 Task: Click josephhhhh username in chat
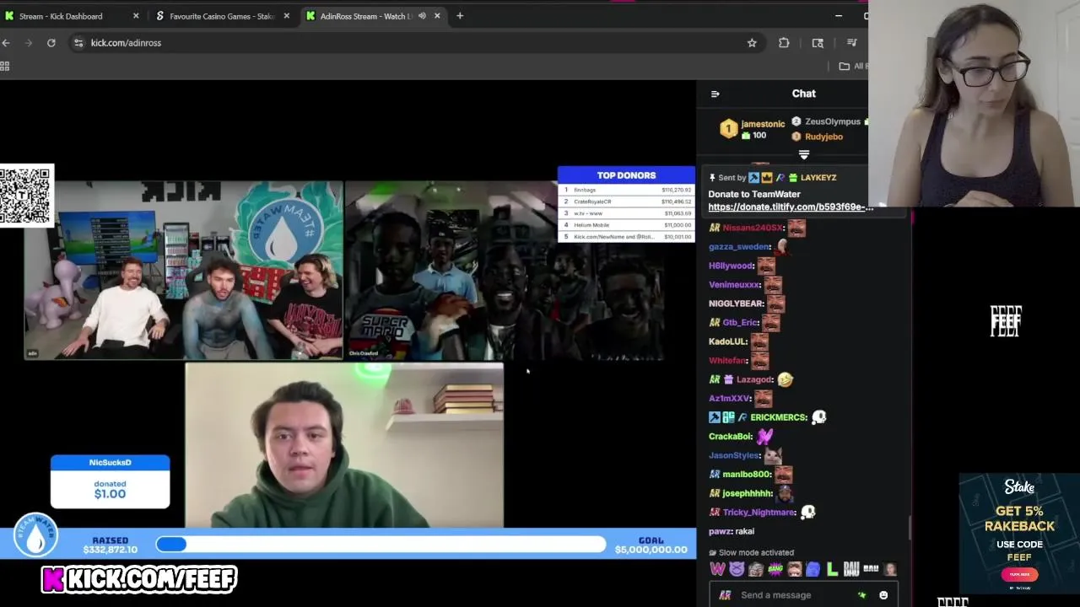(747, 493)
